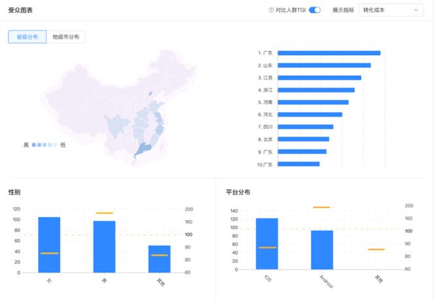Open the 转化成本 metric dropdown
The height and width of the screenshot is (301, 434).
click(x=391, y=10)
